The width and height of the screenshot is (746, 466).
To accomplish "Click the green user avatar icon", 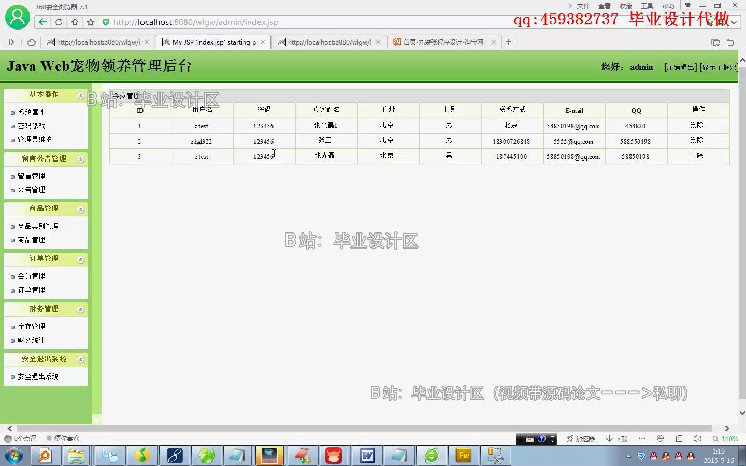I will [17, 17].
